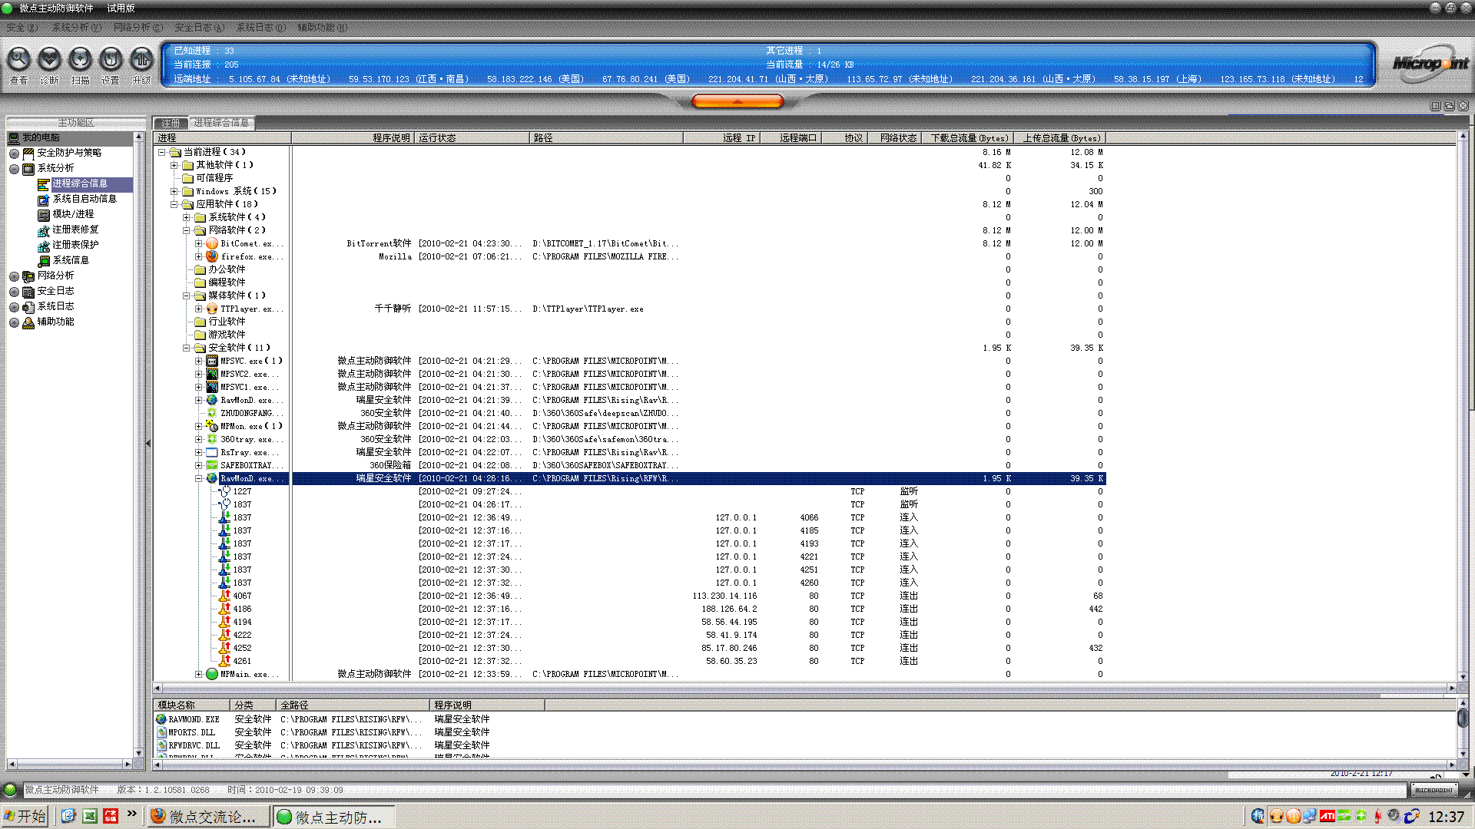The image size is (1475, 829).
Task: Toggle the round button beside 系统日志
Action: coord(14,307)
